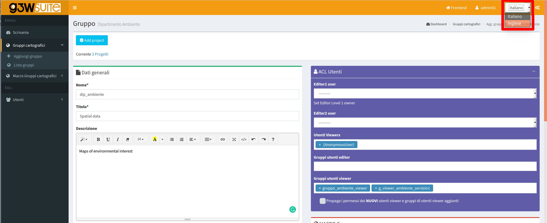
Task: Remove the AnonymousUser viewer tag
Action: coord(320,145)
